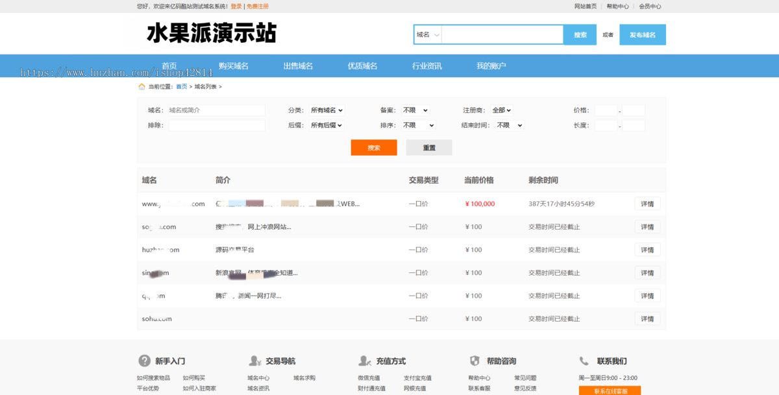Click the 联系在线客服 button
Image resolution: width=779 pixels, height=395 pixels.
point(610,391)
